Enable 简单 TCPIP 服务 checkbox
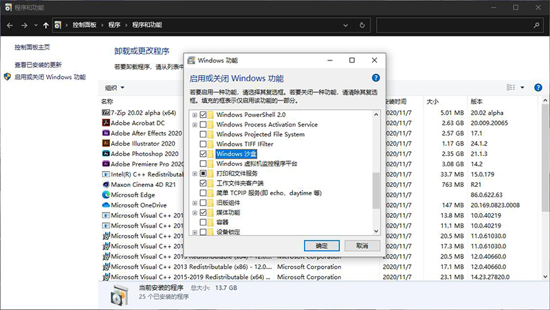The width and height of the screenshot is (550, 310). pyautogui.click(x=203, y=193)
